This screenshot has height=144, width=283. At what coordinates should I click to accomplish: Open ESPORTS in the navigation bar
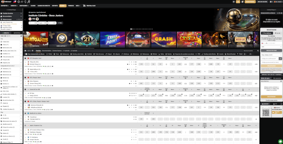pos(55,6)
